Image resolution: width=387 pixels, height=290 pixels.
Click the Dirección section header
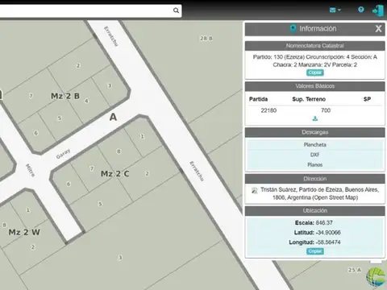click(x=315, y=179)
